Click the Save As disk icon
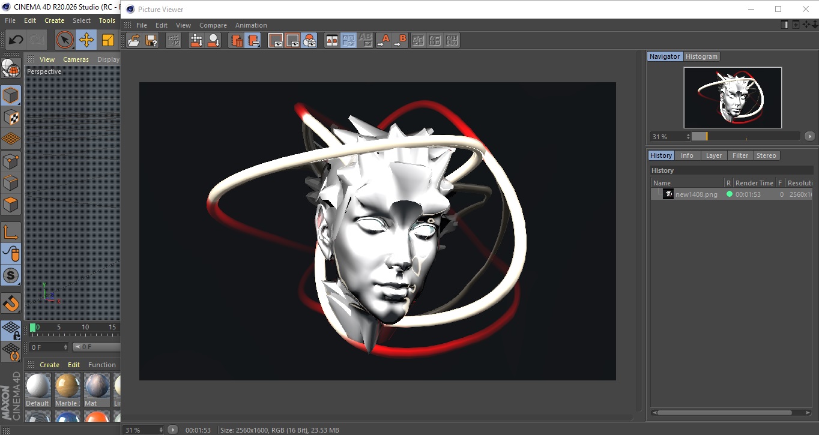The image size is (819, 435). (151, 40)
